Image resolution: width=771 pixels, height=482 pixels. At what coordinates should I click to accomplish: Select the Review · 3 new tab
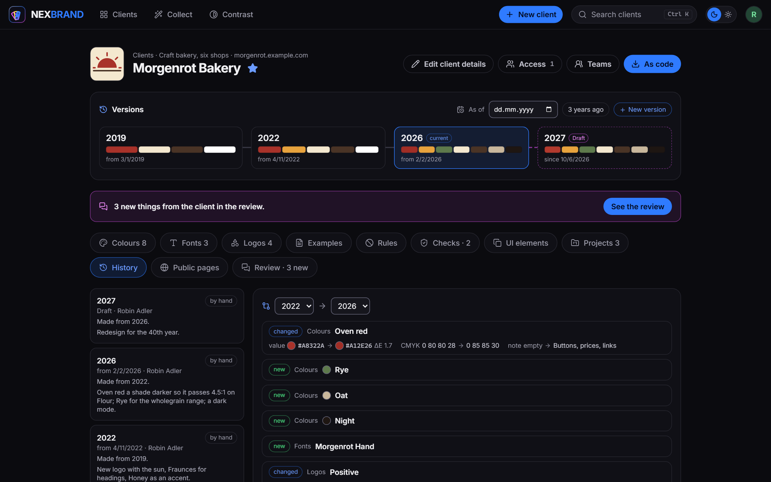tap(275, 267)
